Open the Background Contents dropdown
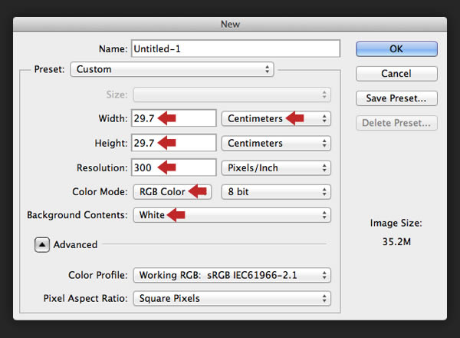The height and width of the screenshot is (338, 460). 232,215
